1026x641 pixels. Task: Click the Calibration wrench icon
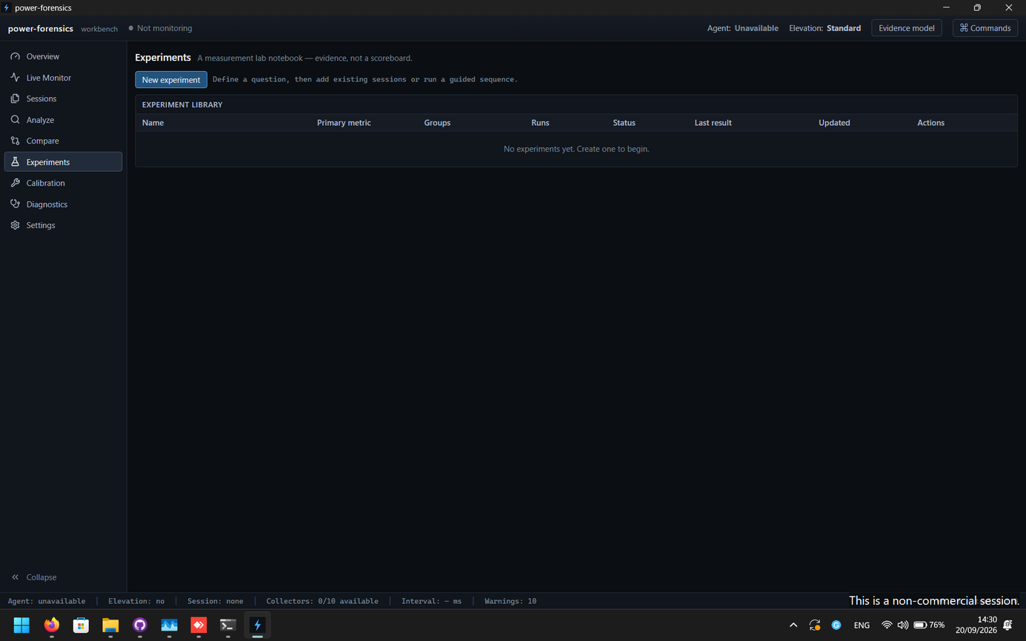click(x=15, y=183)
